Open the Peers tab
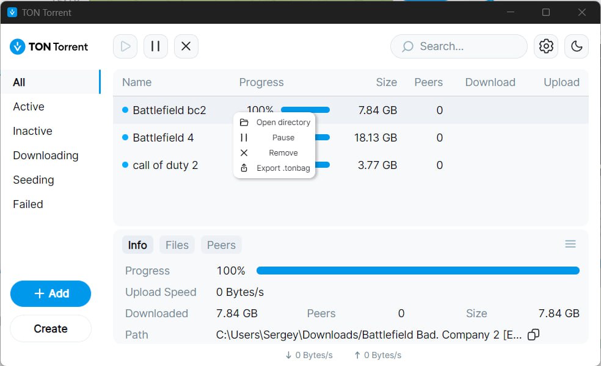 [221, 245]
